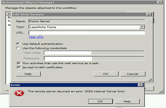Viewport: 166px width, 108px height.
Task: Click the red error icon
Action: (x=19, y=93)
